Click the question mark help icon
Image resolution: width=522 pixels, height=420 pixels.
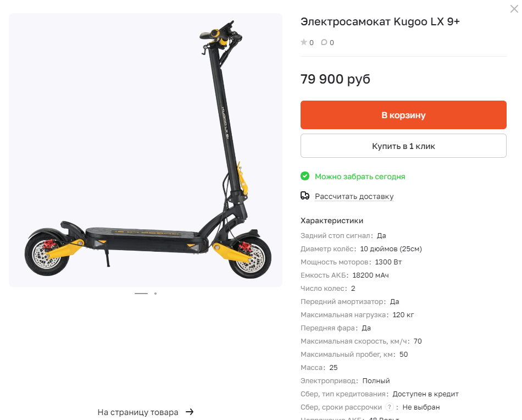coord(389,407)
